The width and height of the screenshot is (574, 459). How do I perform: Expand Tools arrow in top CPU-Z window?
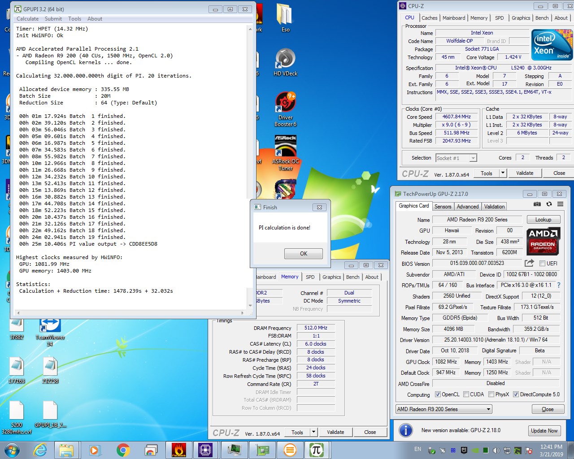503,173
